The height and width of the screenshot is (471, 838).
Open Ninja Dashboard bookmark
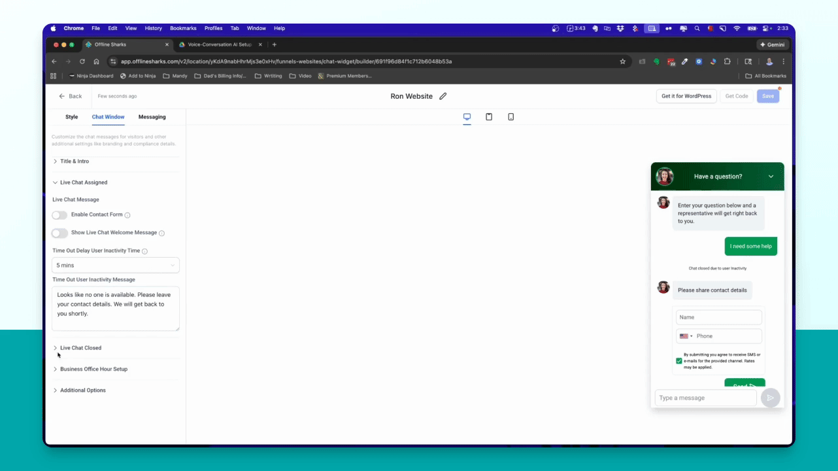tap(91, 76)
